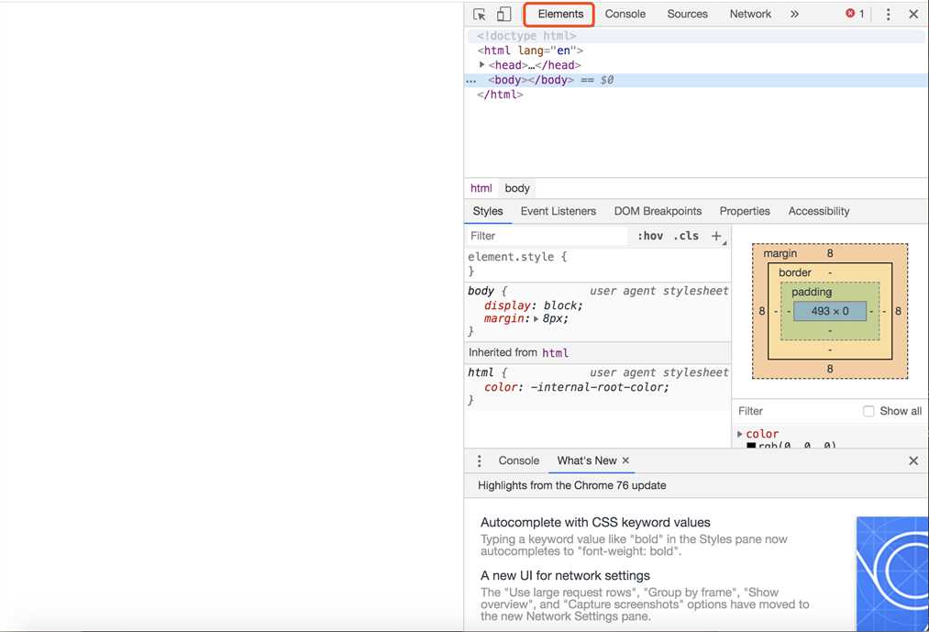
Task: Click the border label in box model
Action: [x=795, y=272]
